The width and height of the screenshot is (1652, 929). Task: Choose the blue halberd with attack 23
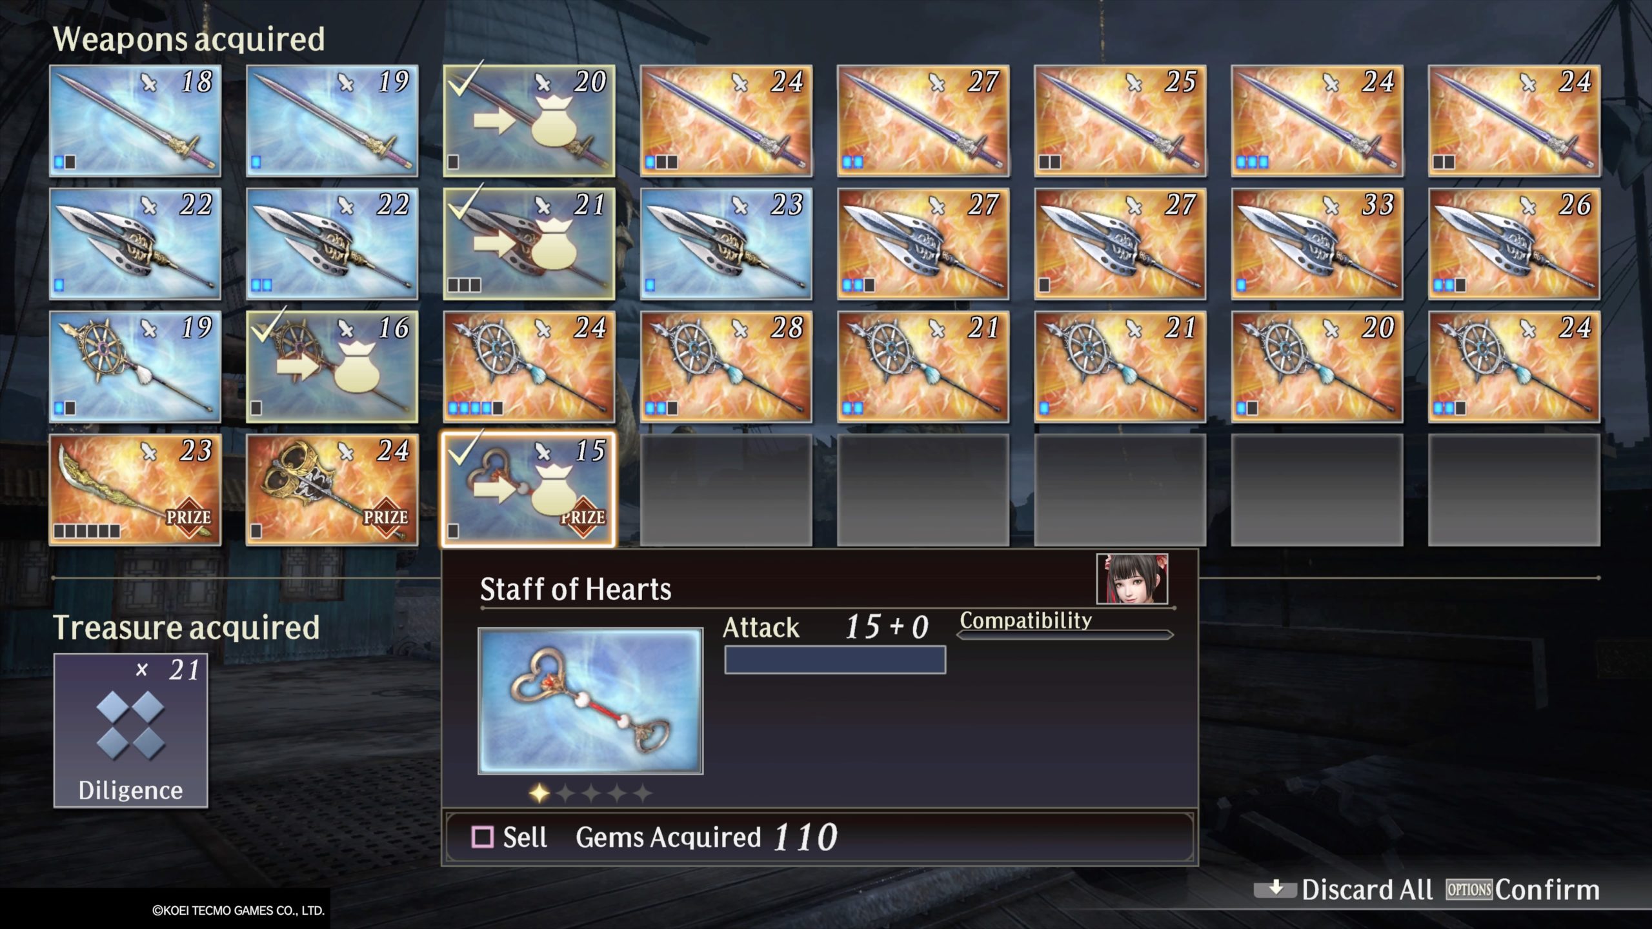(726, 244)
